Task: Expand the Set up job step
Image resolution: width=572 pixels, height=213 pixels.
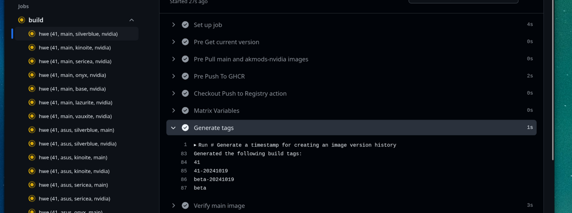Action: tap(173, 25)
